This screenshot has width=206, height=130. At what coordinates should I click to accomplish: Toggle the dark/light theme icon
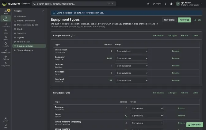coord(171,4)
